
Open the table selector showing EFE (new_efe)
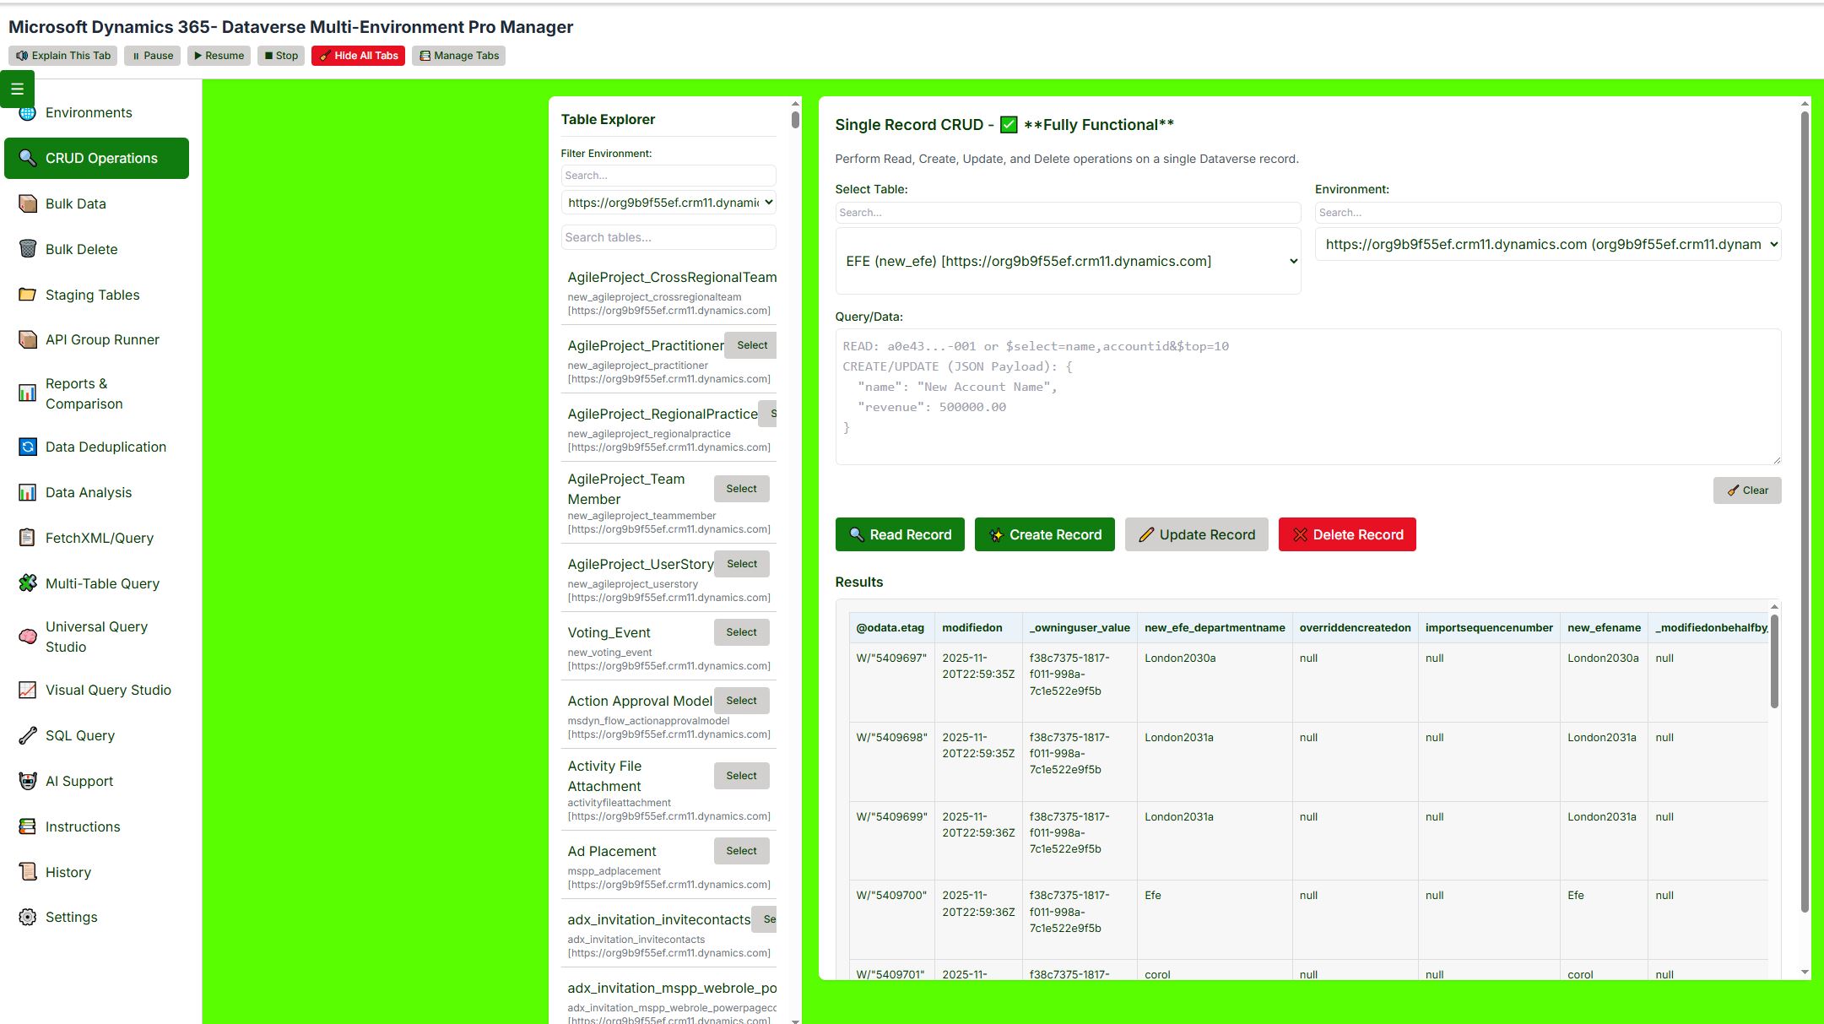click(1068, 261)
